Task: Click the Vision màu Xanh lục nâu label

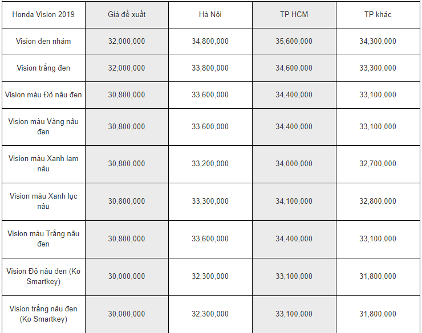Action: pyautogui.click(x=43, y=202)
